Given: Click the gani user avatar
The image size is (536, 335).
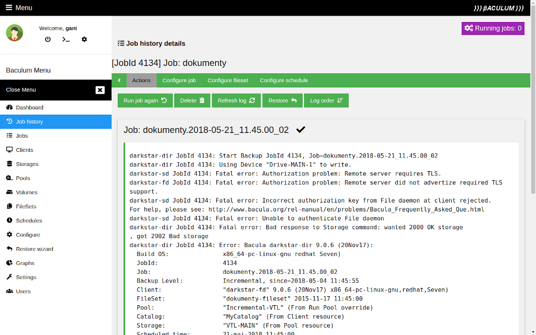Looking at the screenshot, I should 14,33.
